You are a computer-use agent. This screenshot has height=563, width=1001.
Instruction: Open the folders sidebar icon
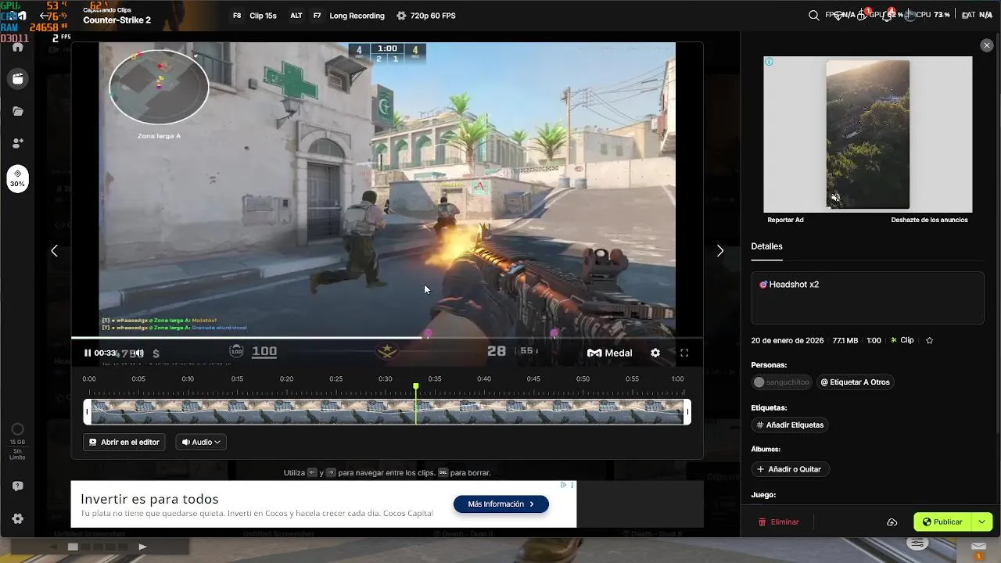click(x=17, y=112)
